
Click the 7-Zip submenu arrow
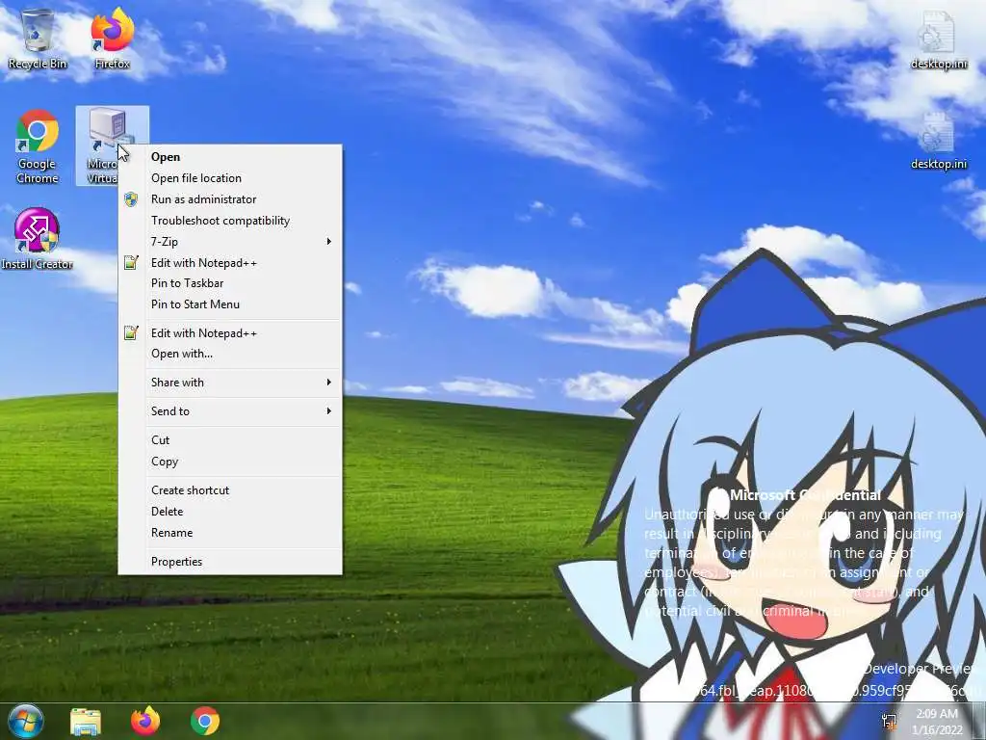point(329,242)
